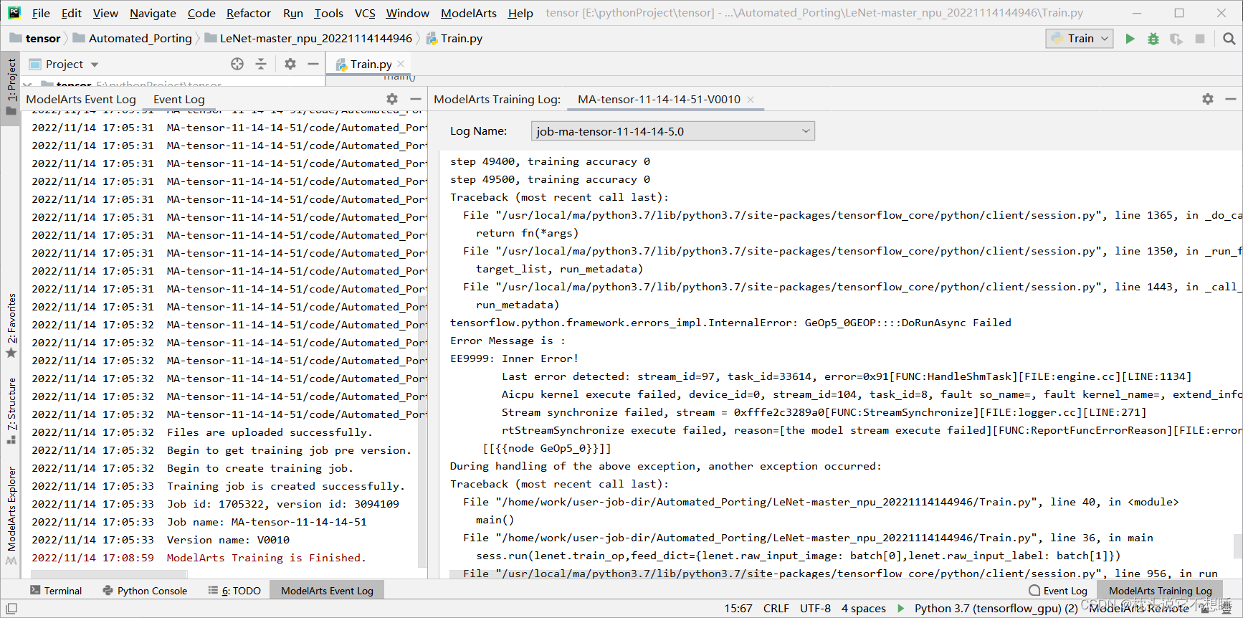Click 'Files are uploaded successfully.' log line
Screen dimensions: 1243x618
270,432
